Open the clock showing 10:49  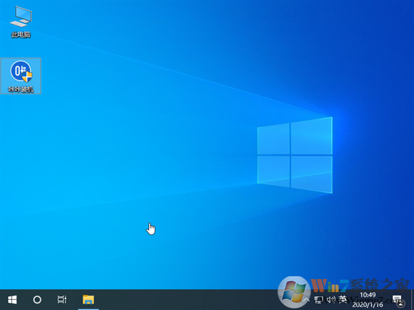pyautogui.click(x=368, y=295)
